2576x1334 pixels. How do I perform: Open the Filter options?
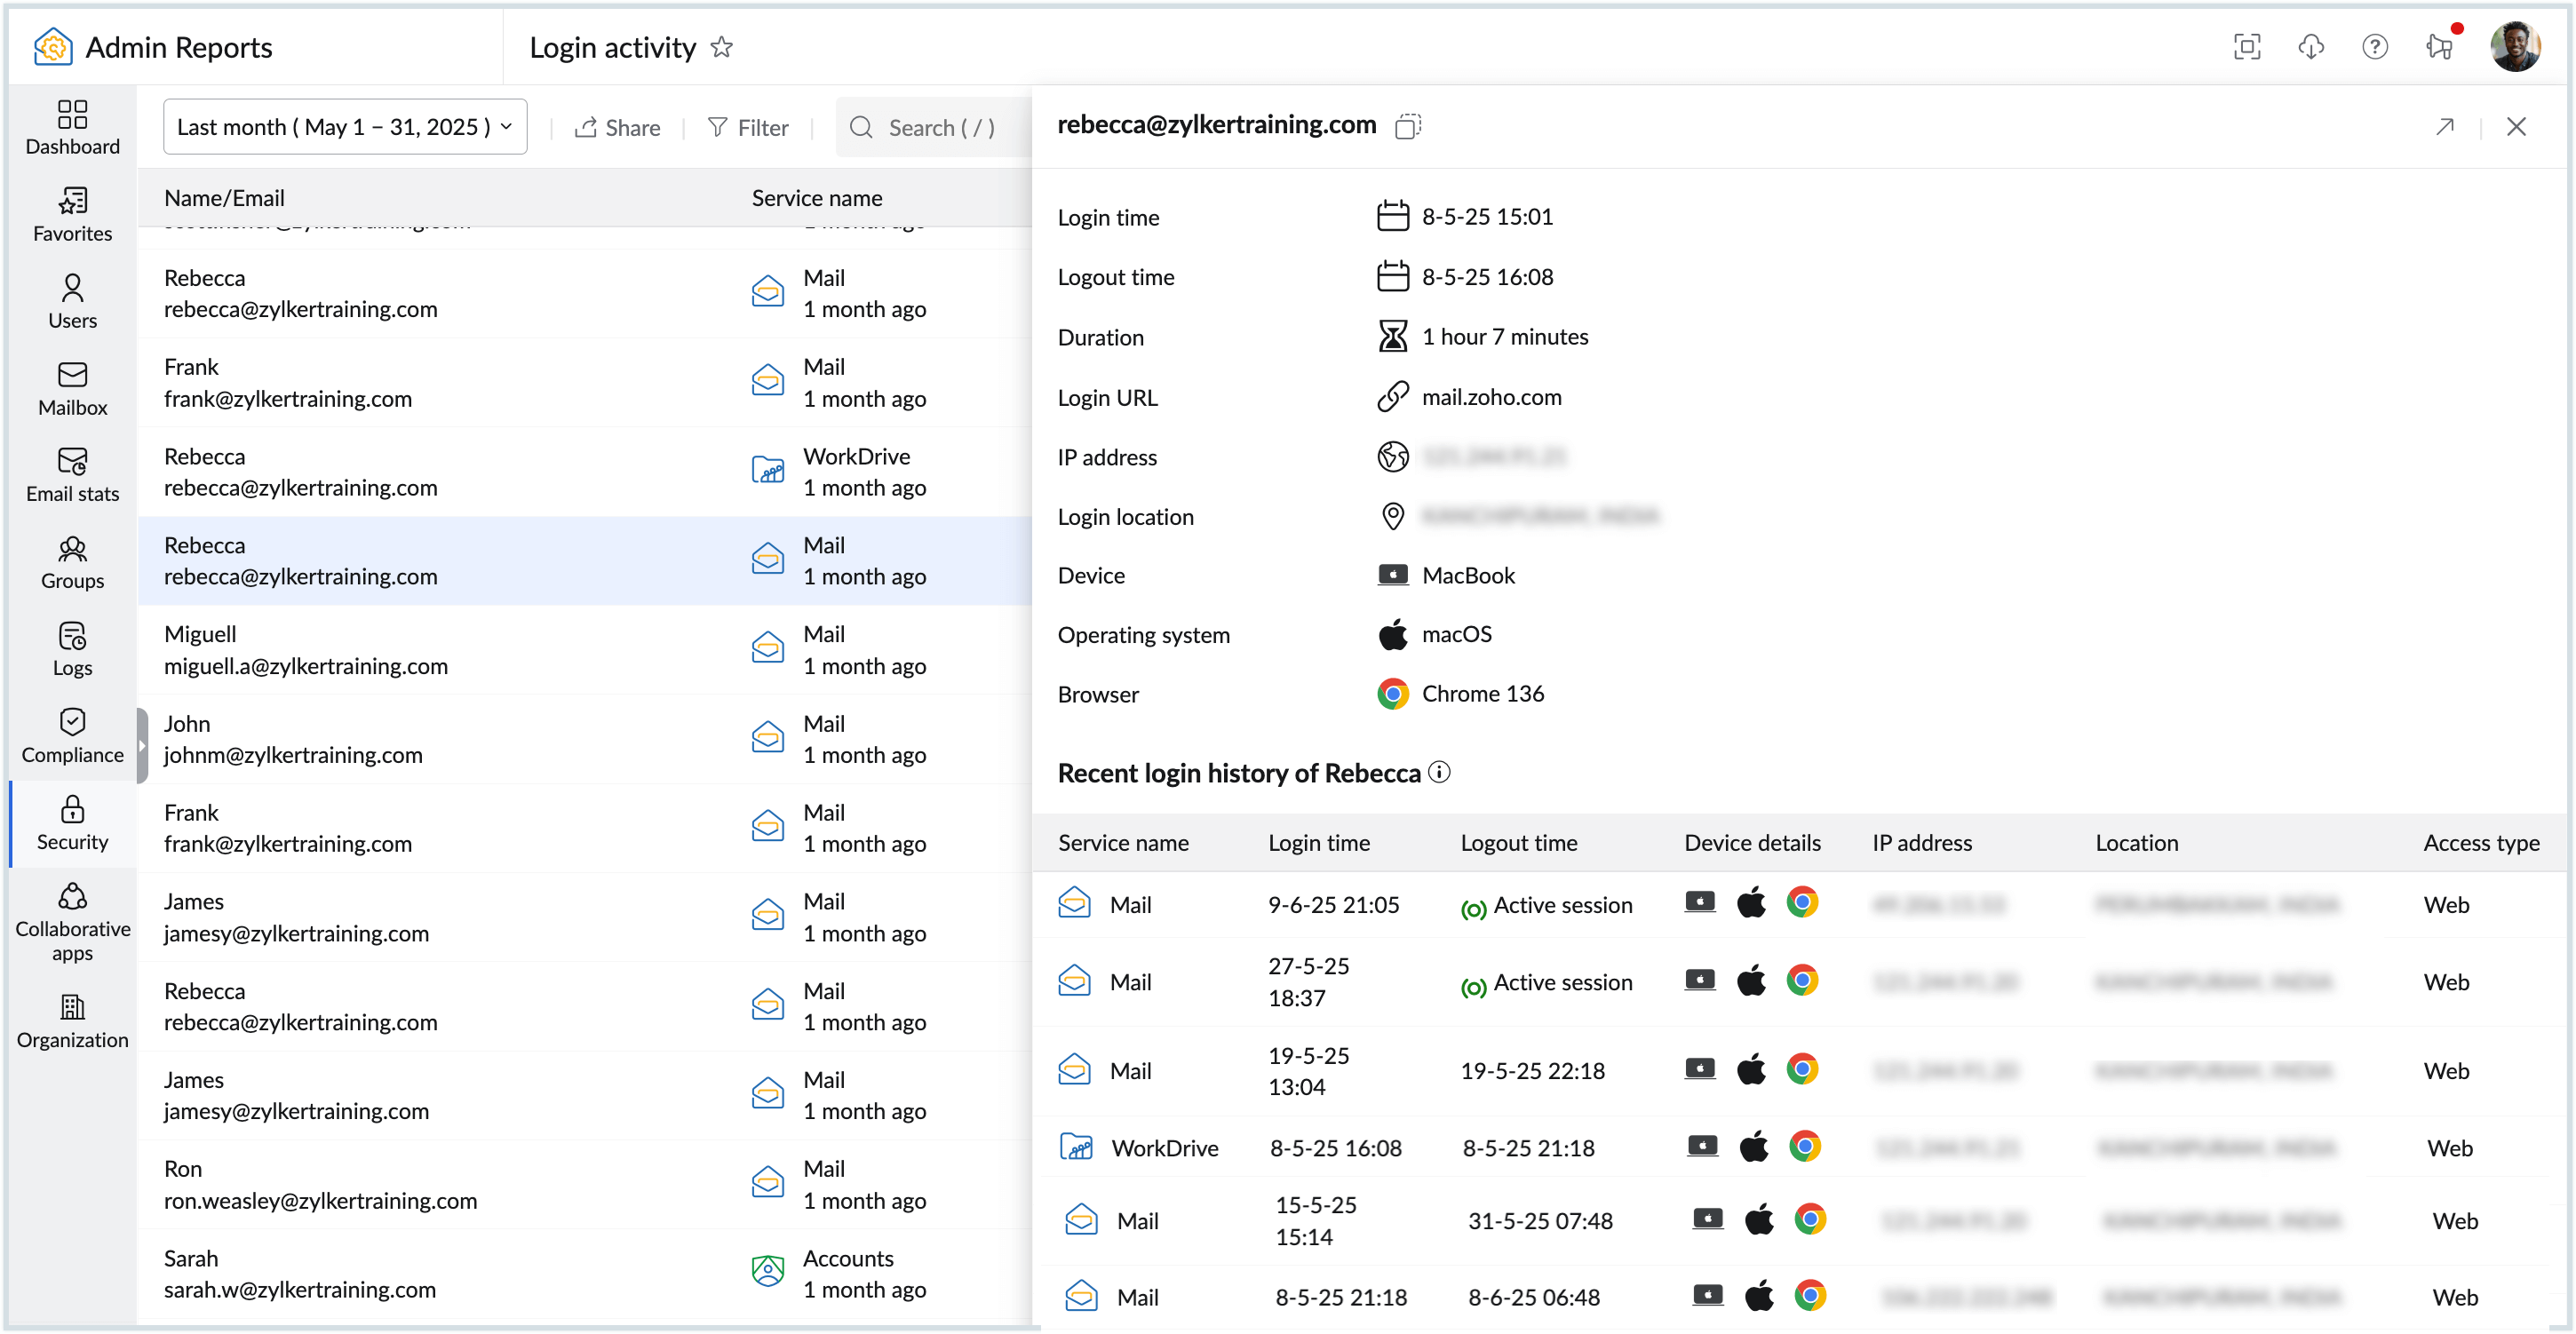click(748, 128)
